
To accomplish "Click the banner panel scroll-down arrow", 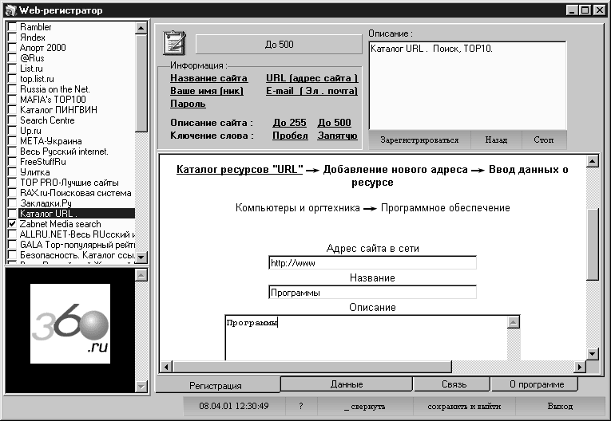I will pos(141,386).
